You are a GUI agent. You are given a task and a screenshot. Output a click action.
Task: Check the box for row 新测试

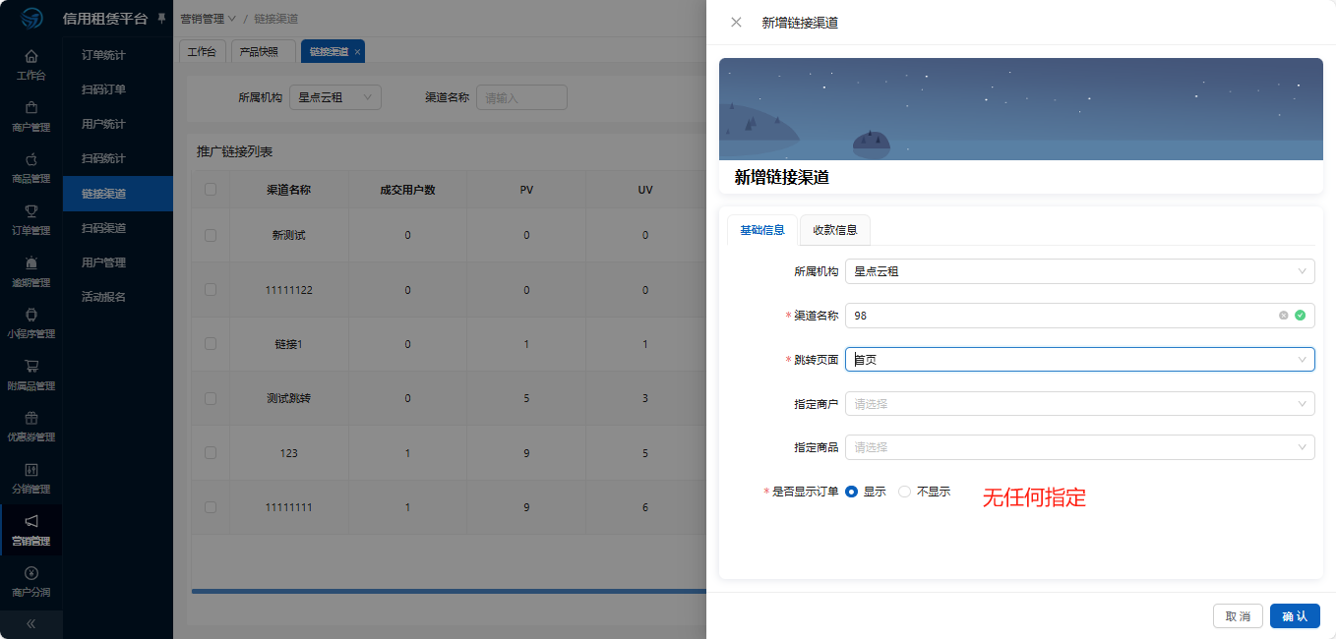[211, 236]
